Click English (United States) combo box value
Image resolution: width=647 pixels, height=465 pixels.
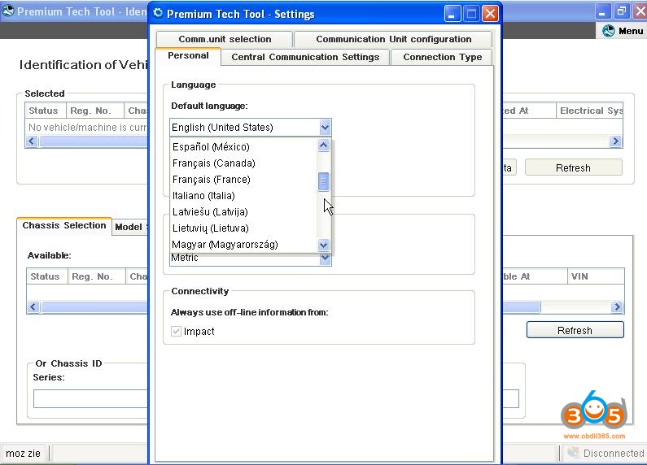(244, 128)
